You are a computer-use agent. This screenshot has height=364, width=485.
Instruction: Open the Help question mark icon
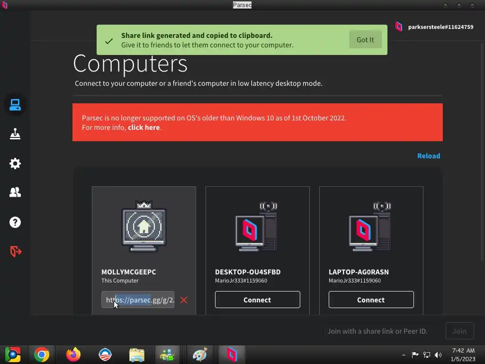point(15,222)
